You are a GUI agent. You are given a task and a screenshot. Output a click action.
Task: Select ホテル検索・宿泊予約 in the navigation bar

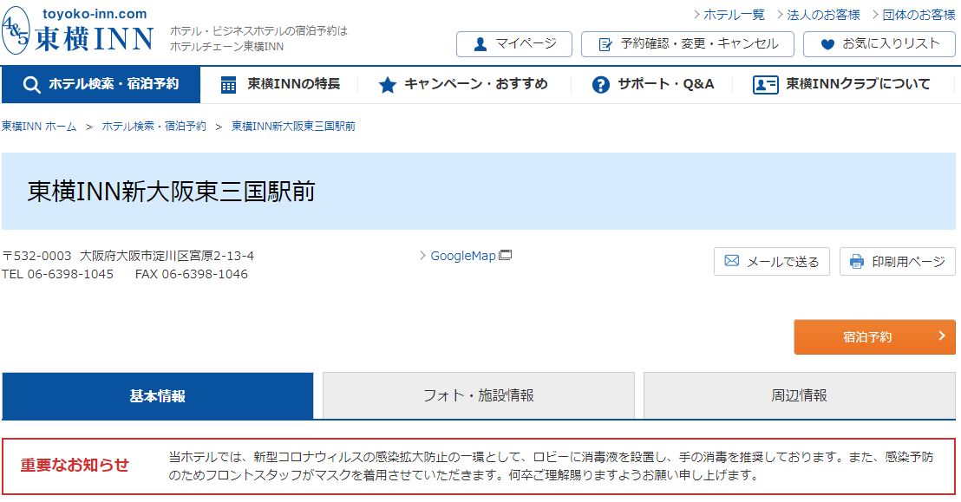(101, 85)
